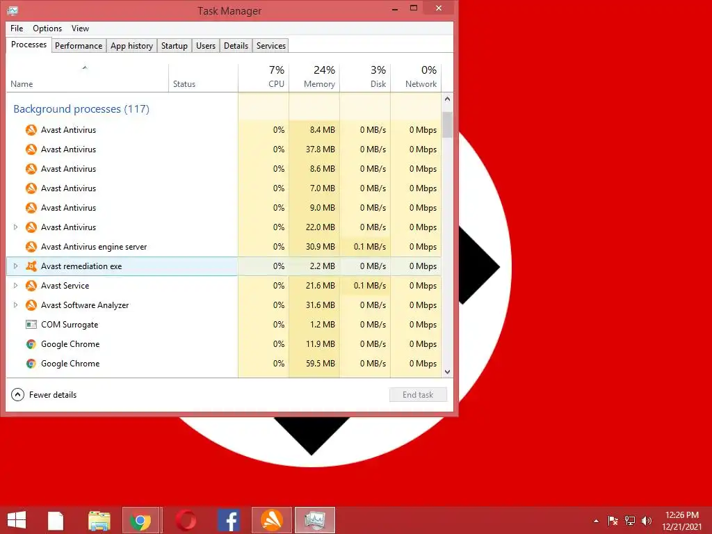The width and height of the screenshot is (712, 534).
Task: Sort by the Name column header
Action: (x=87, y=78)
